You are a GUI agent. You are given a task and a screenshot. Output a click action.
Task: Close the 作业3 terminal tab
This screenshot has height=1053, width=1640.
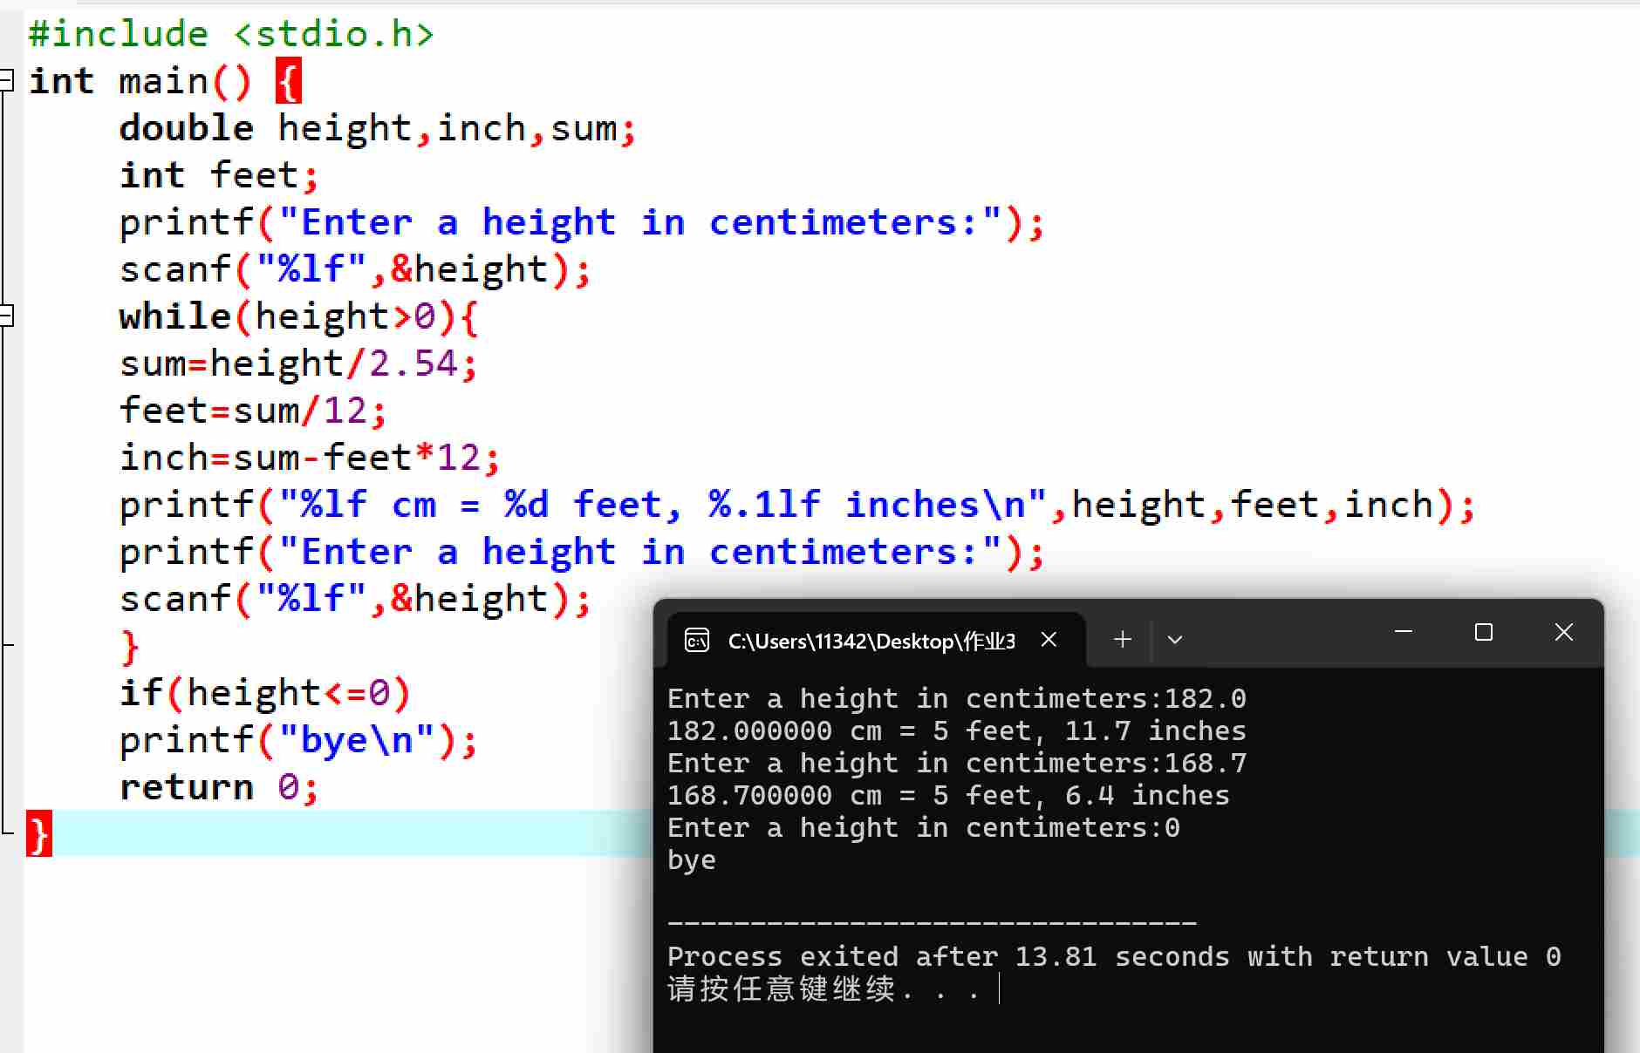tap(1049, 640)
